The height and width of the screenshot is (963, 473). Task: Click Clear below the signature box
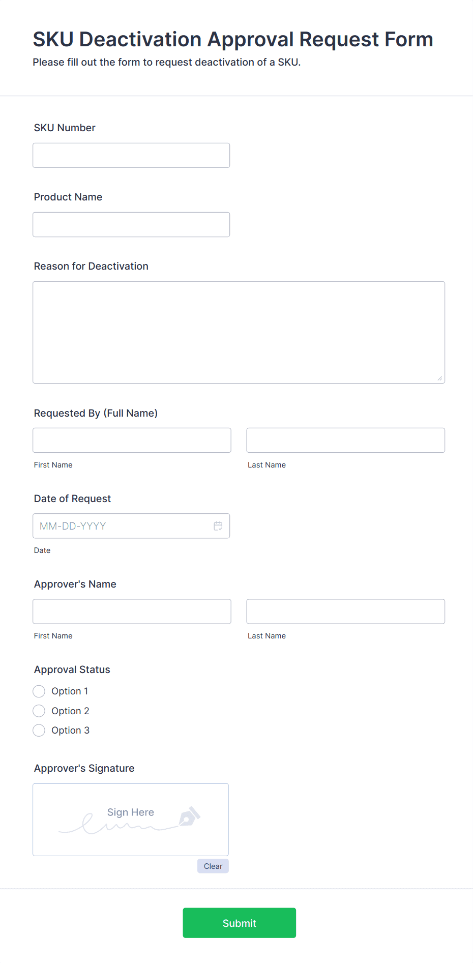pyautogui.click(x=213, y=866)
